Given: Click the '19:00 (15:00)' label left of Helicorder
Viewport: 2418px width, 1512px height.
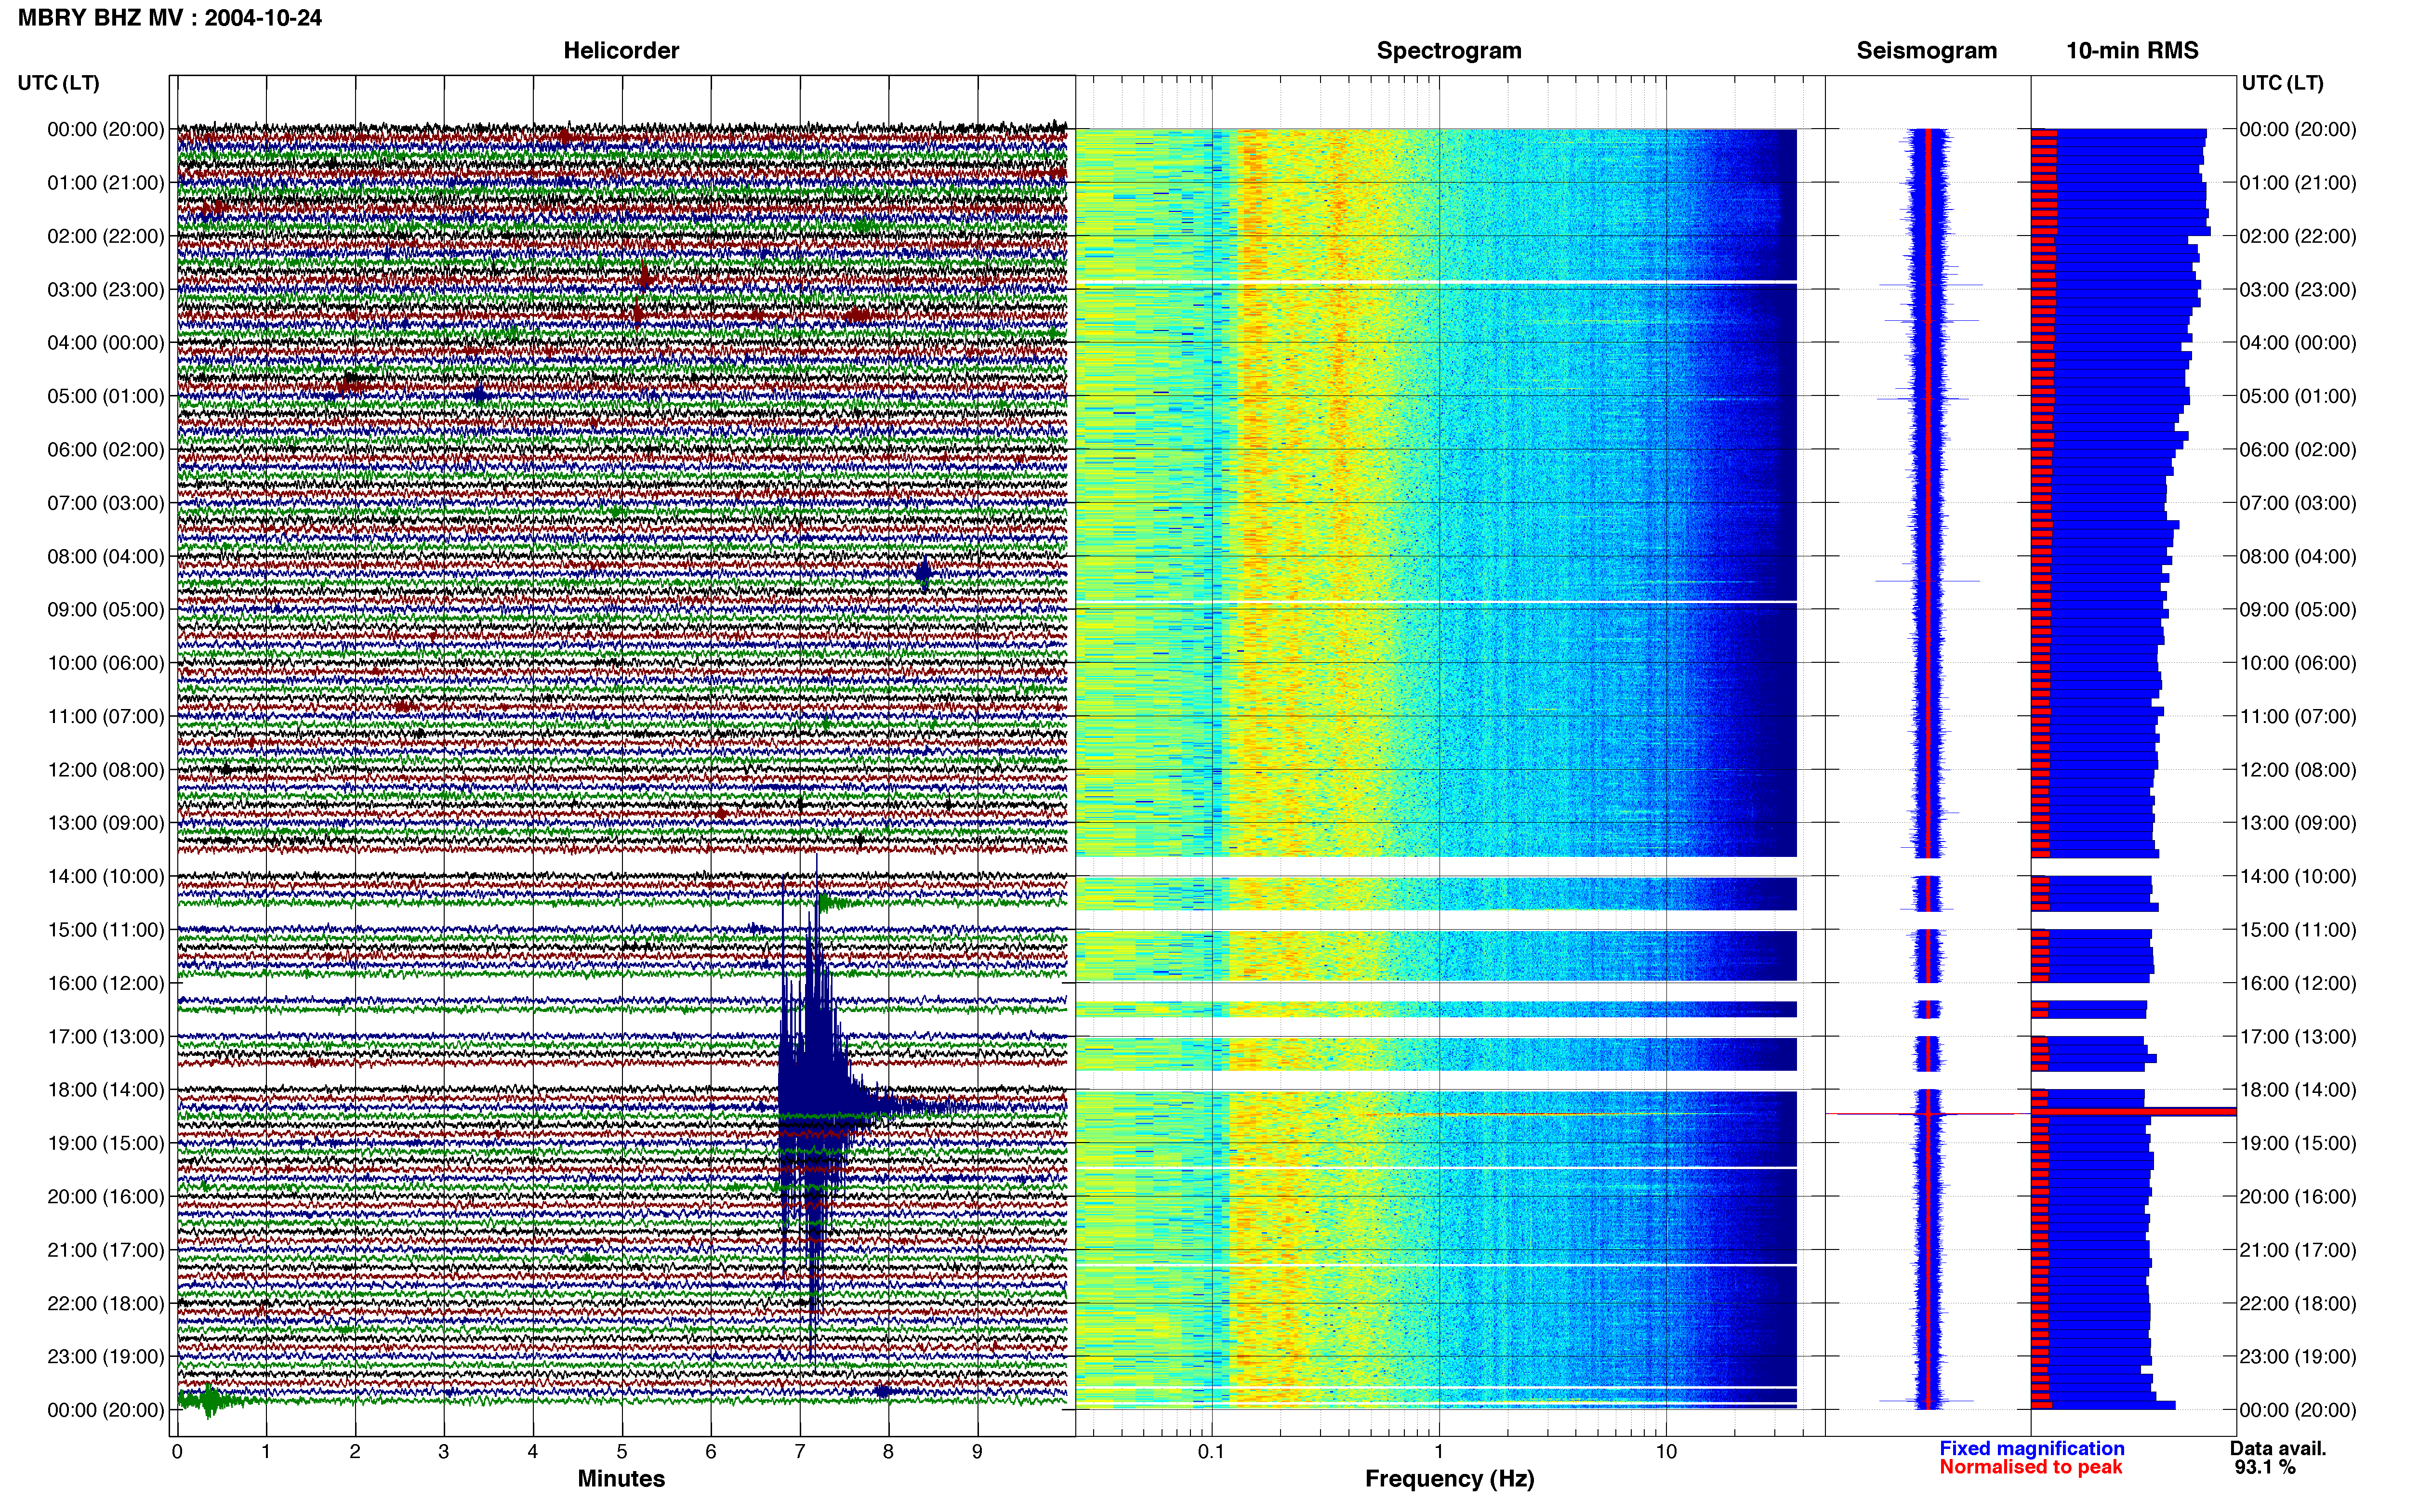Looking at the screenshot, I should [x=106, y=1143].
